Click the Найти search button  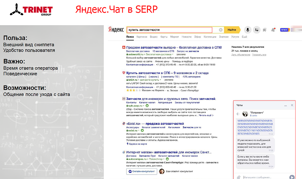pyautogui.click(x=232, y=30)
